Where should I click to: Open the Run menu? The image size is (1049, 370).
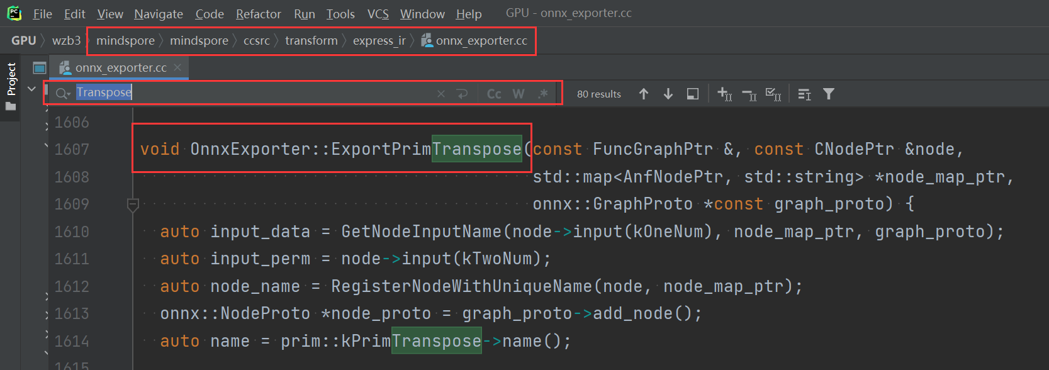305,14
